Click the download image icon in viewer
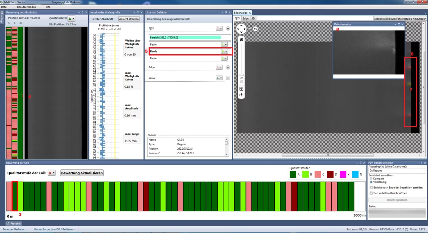 click(x=241, y=95)
